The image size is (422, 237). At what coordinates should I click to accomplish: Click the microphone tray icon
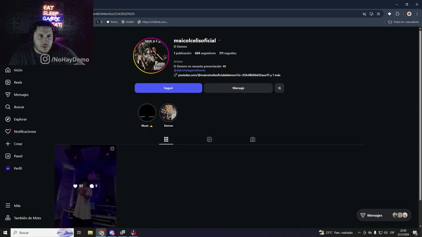pyautogui.click(x=375, y=233)
